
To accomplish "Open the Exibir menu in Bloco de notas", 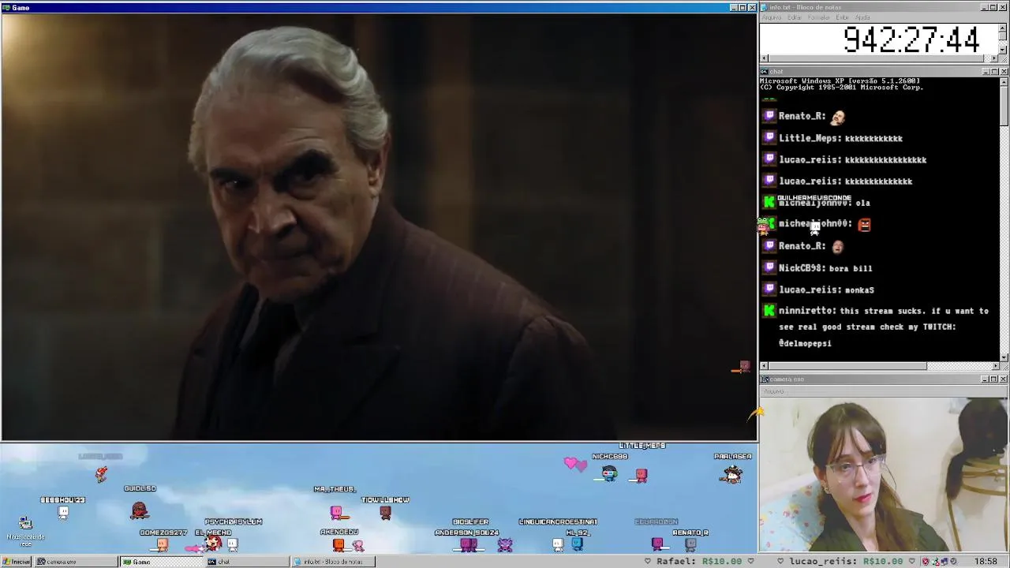I will (843, 17).
